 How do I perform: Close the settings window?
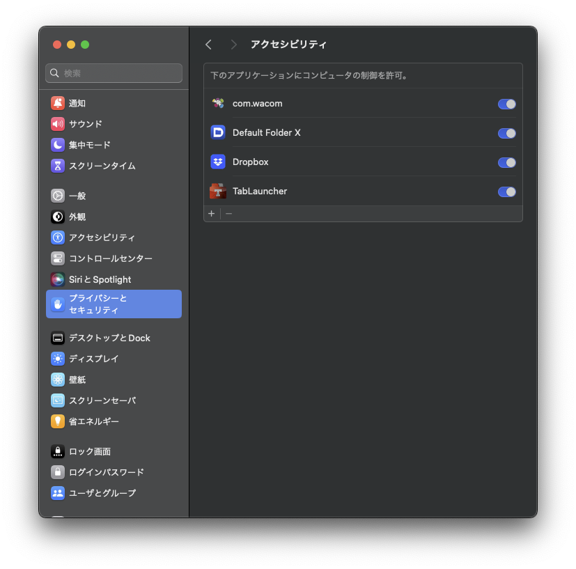coord(57,45)
